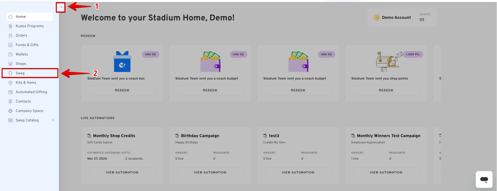The image size is (497, 191).
Task: Open the chat support widget
Action: click(484, 179)
